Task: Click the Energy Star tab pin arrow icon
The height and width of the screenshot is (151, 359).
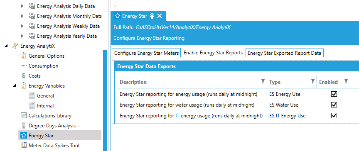Action: point(152,16)
